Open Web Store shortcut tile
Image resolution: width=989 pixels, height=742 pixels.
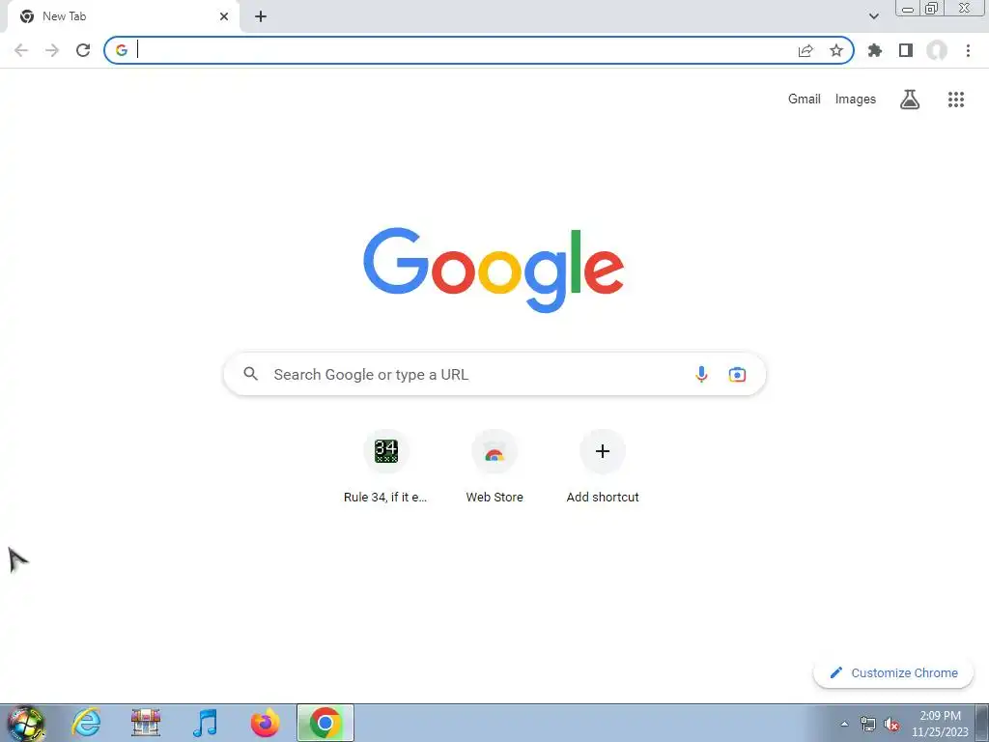point(494,467)
